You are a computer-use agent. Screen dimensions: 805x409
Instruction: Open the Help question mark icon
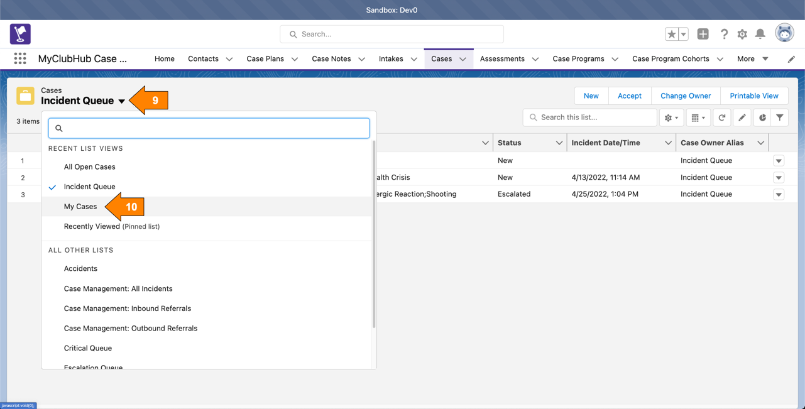click(x=724, y=35)
